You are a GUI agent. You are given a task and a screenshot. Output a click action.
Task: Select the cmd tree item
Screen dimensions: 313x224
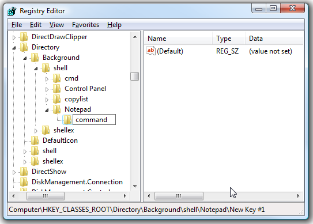click(x=71, y=78)
